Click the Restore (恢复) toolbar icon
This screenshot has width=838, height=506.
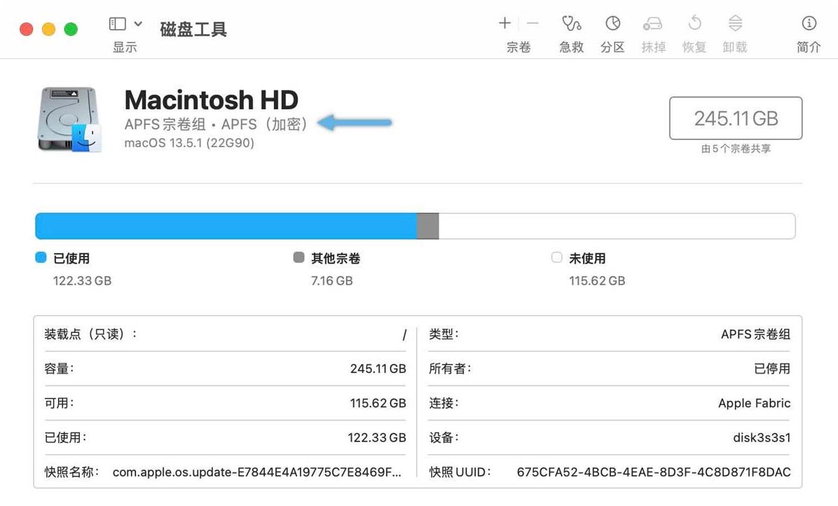point(694,24)
